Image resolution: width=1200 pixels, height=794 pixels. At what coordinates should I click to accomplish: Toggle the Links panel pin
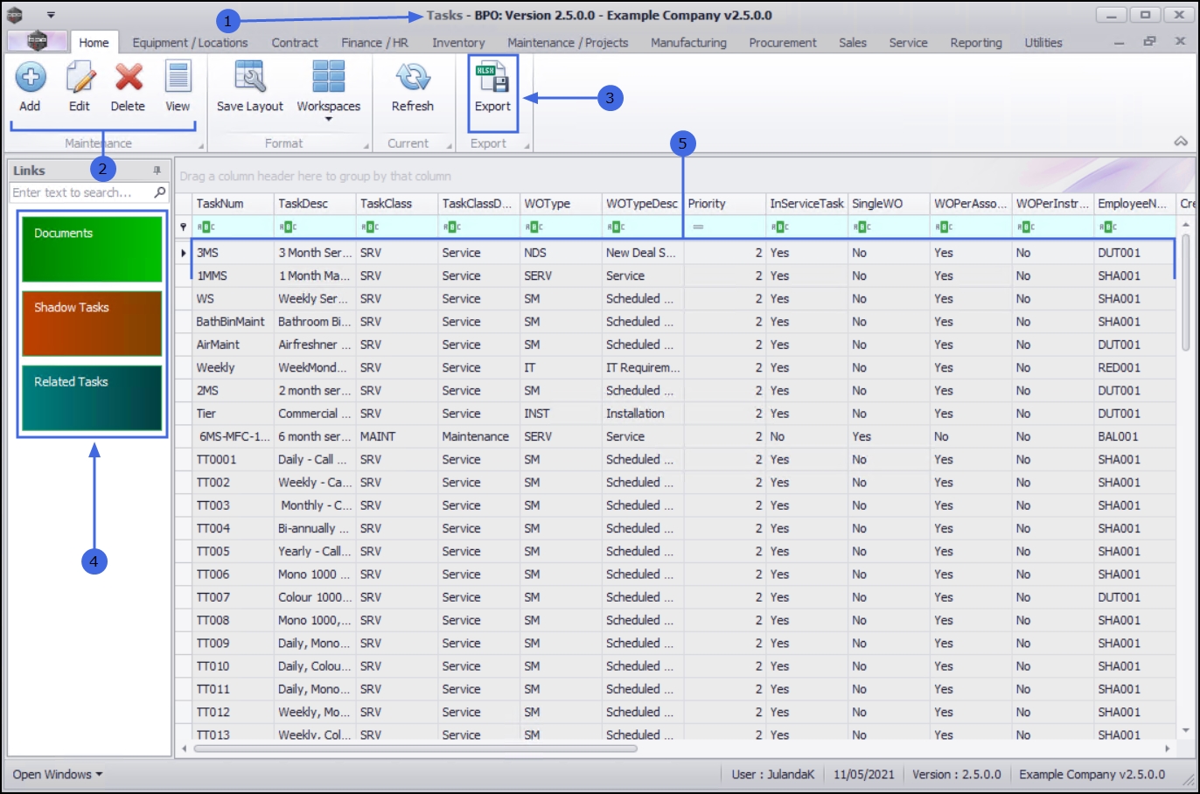click(157, 171)
